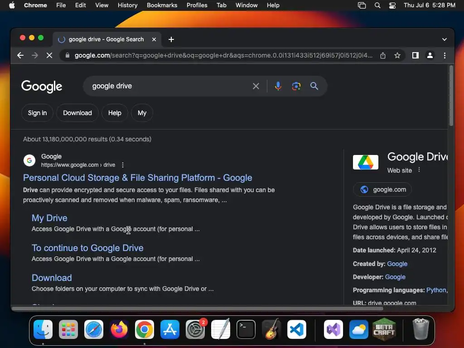
Task: Open Launchpad from the Dock
Action: click(x=68, y=329)
